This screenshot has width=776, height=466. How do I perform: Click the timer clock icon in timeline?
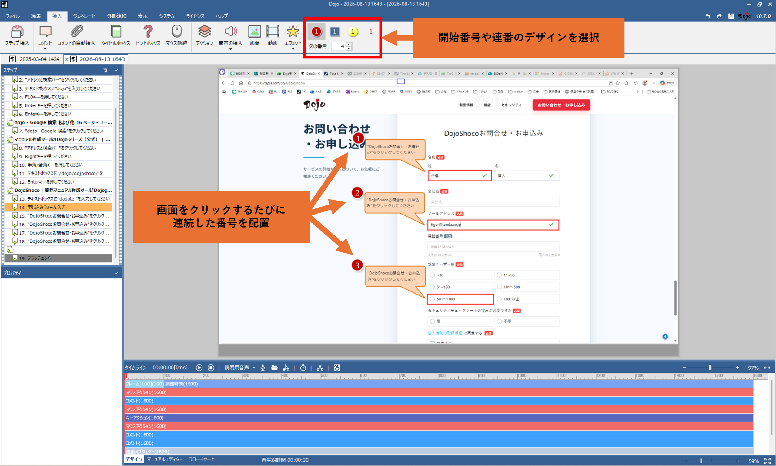(x=303, y=368)
